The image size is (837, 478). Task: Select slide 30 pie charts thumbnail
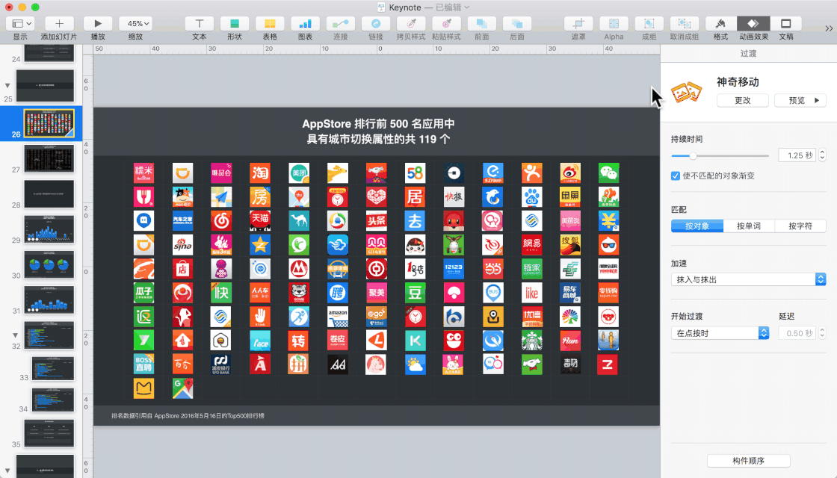coord(49,264)
